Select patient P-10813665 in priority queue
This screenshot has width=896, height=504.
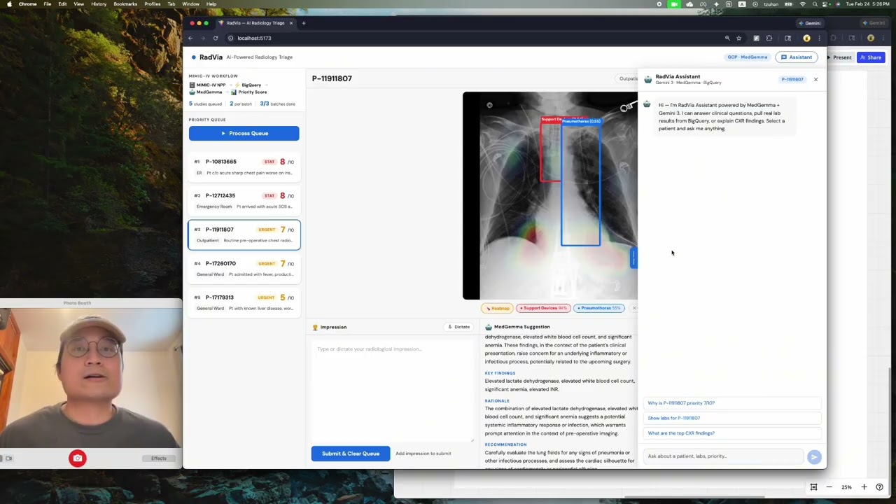click(244, 167)
